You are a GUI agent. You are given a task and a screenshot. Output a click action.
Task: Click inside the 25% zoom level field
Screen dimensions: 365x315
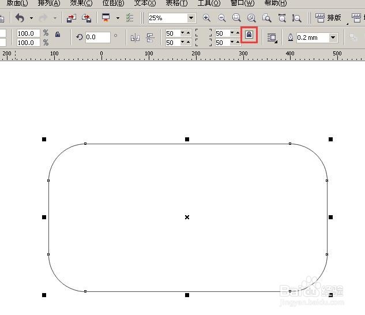pyautogui.click(x=168, y=18)
